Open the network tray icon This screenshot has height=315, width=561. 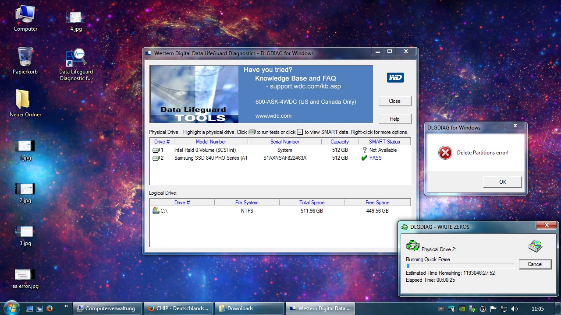pyautogui.click(x=504, y=308)
